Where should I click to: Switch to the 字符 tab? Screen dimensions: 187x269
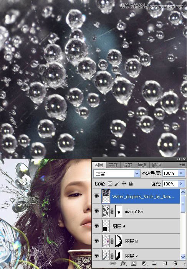point(113,165)
